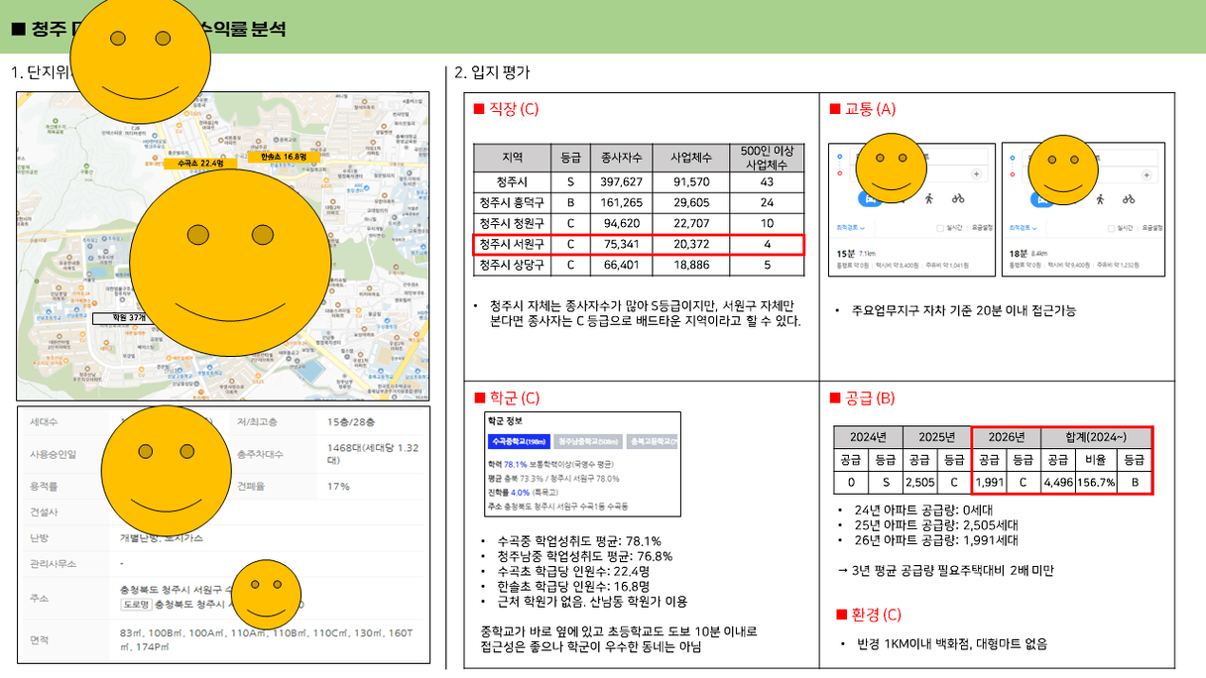Image resolution: width=1206 pixels, height=678 pixels.
Task: Click the 156.7% ratio cell
Action: (1095, 484)
